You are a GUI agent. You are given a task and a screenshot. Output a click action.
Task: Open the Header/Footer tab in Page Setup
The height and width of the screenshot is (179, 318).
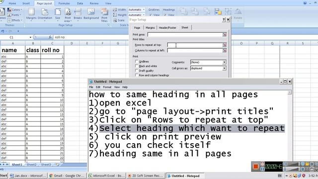pyautogui.click(x=167, y=28)
